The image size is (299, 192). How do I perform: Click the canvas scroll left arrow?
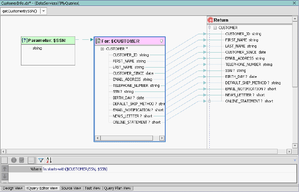tap(3, 151)
